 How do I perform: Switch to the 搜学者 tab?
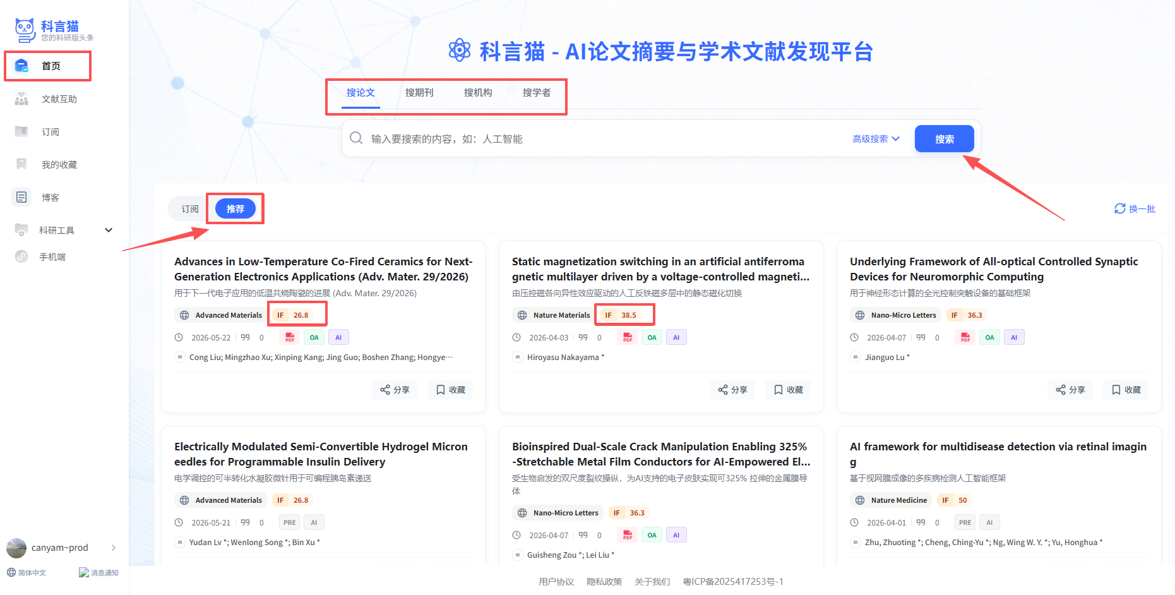coord(537,93)
